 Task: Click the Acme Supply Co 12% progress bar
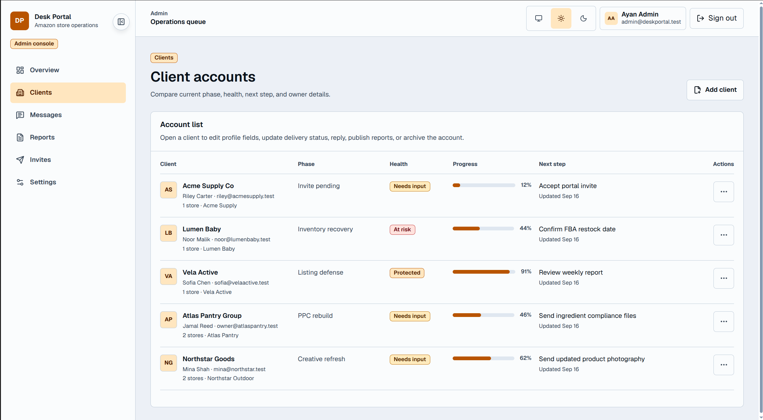pos(484,185)
